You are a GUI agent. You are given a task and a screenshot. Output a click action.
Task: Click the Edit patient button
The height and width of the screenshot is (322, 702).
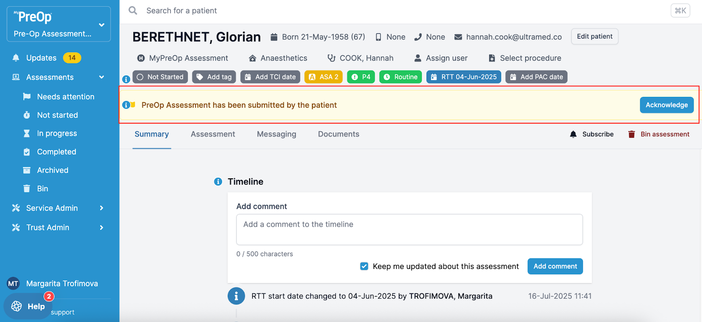coord(595,37)
